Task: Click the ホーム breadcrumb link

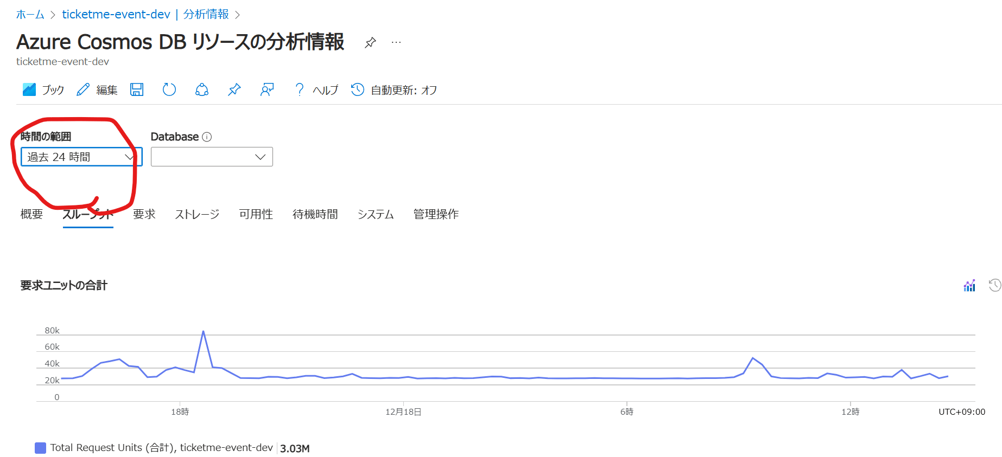Action: point(30,15)
